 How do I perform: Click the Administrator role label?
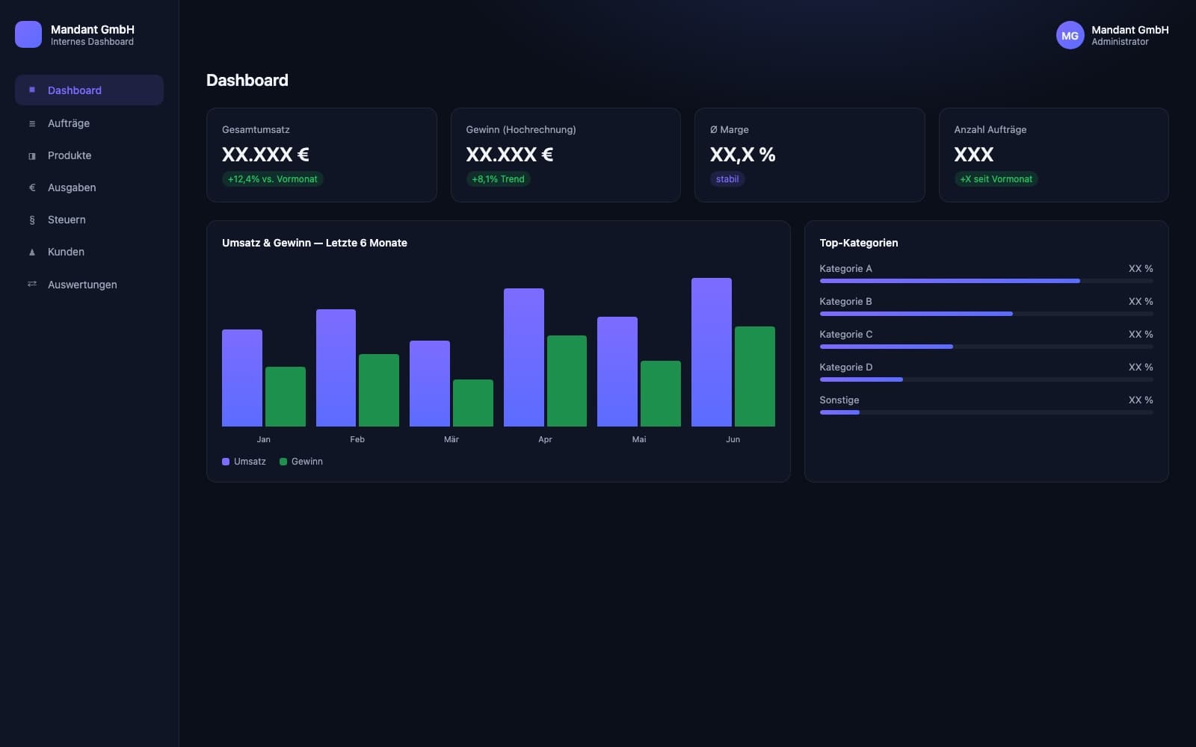click(x=1120, y=42)
